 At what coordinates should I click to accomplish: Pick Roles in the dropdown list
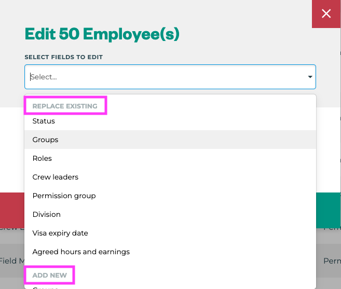[42, 158]
